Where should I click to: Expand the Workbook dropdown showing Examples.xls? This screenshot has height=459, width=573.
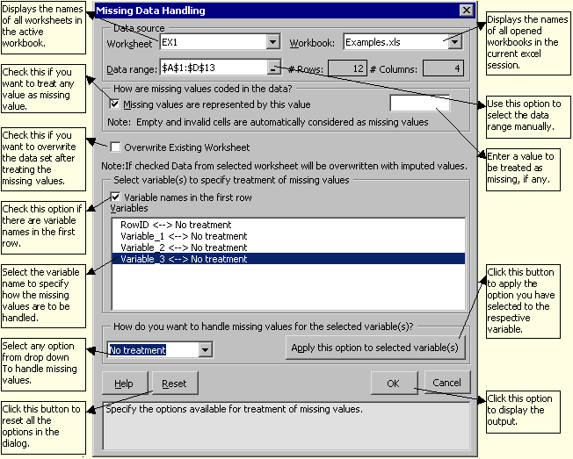(x=454, y=42)
